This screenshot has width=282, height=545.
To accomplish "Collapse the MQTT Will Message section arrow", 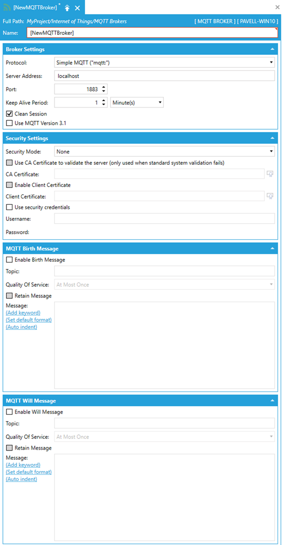I will pyautogui.click(x=272, y=401).
